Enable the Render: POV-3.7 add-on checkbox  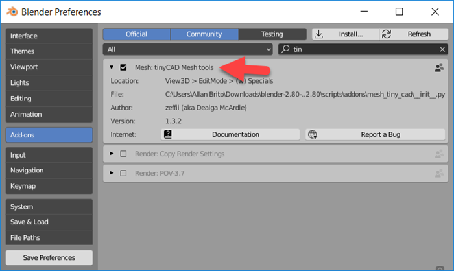click(x=123, y=173)
